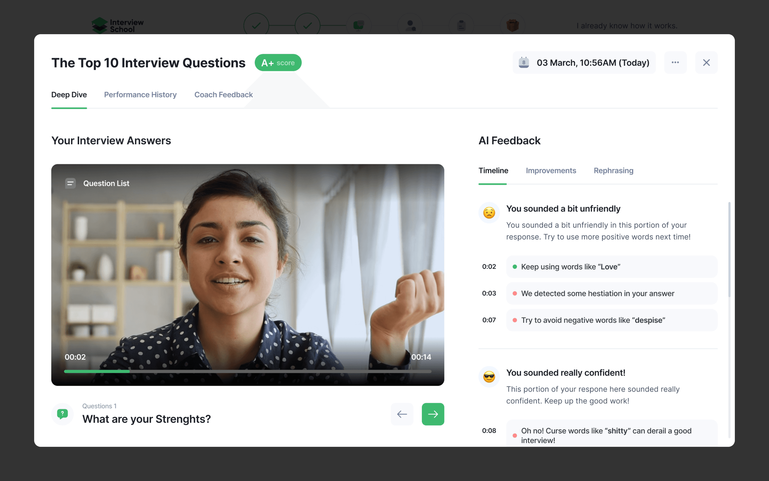Jump to 0:03 hesitation feedback entry

coord(611,293)
